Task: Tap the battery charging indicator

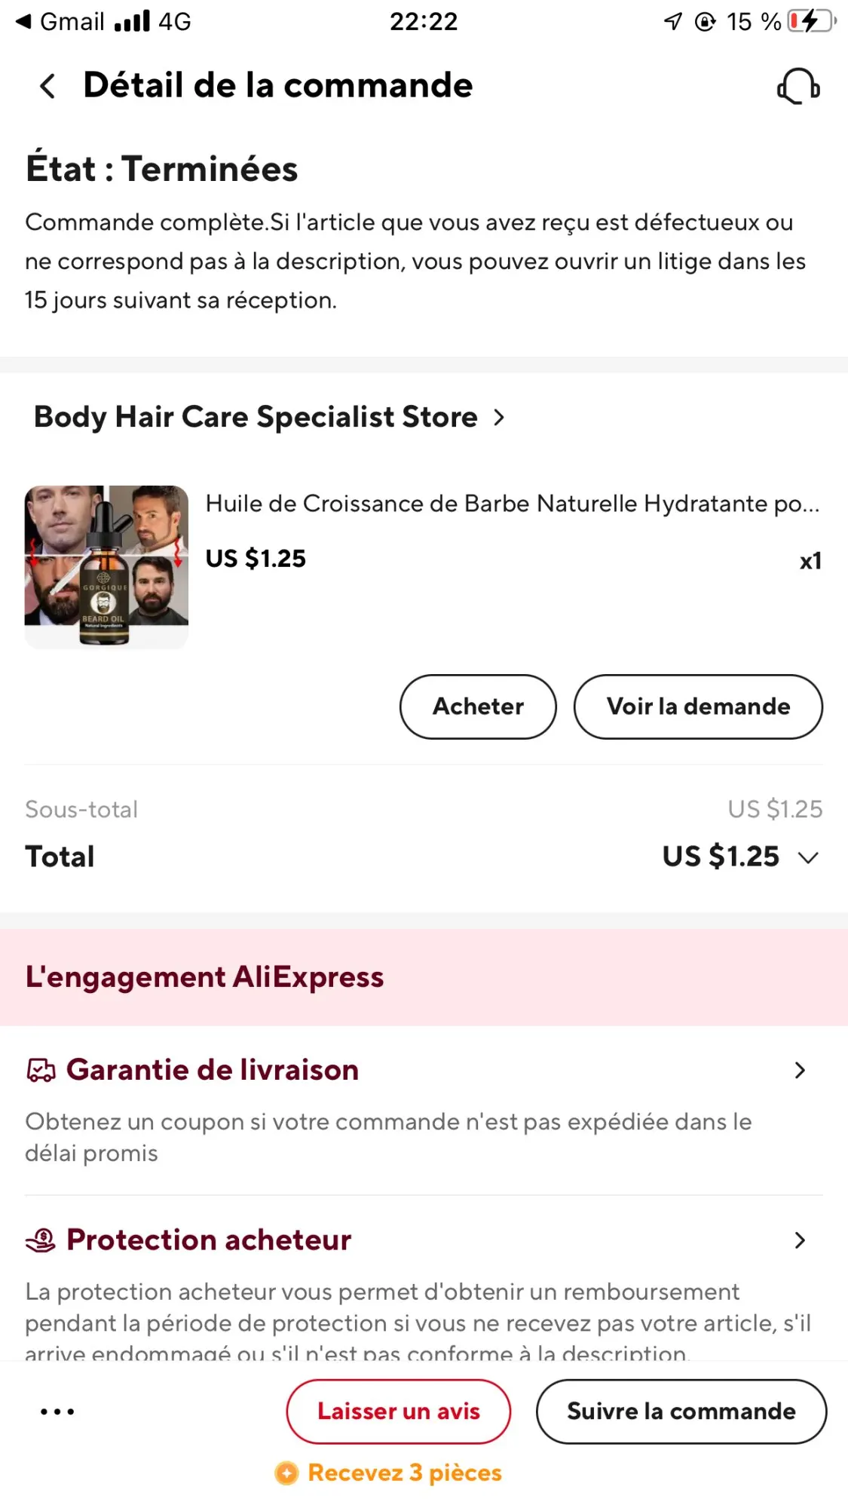Action: point(811,21)
